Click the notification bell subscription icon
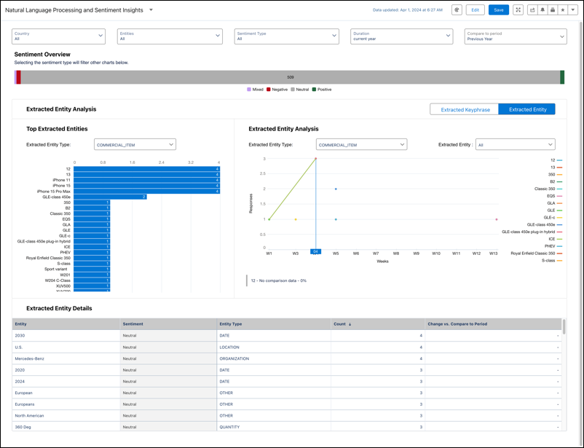 pyautogui.click(x=543, y=9)
